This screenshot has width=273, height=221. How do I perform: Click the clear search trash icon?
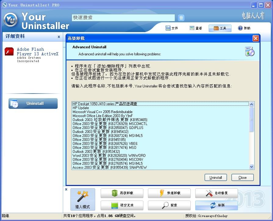pos(181,18)
